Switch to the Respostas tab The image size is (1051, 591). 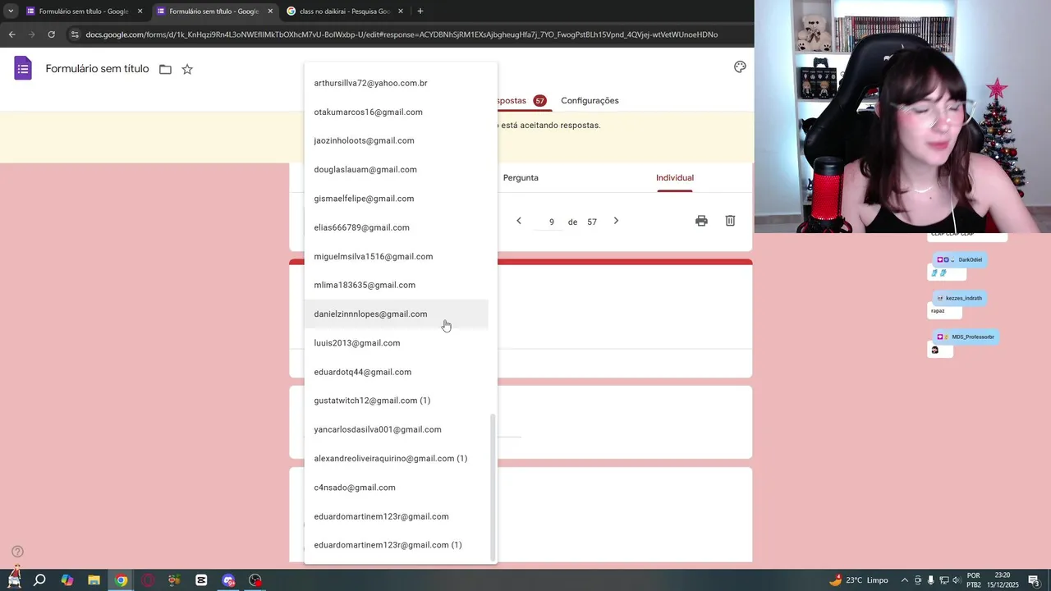coord(521,101)
